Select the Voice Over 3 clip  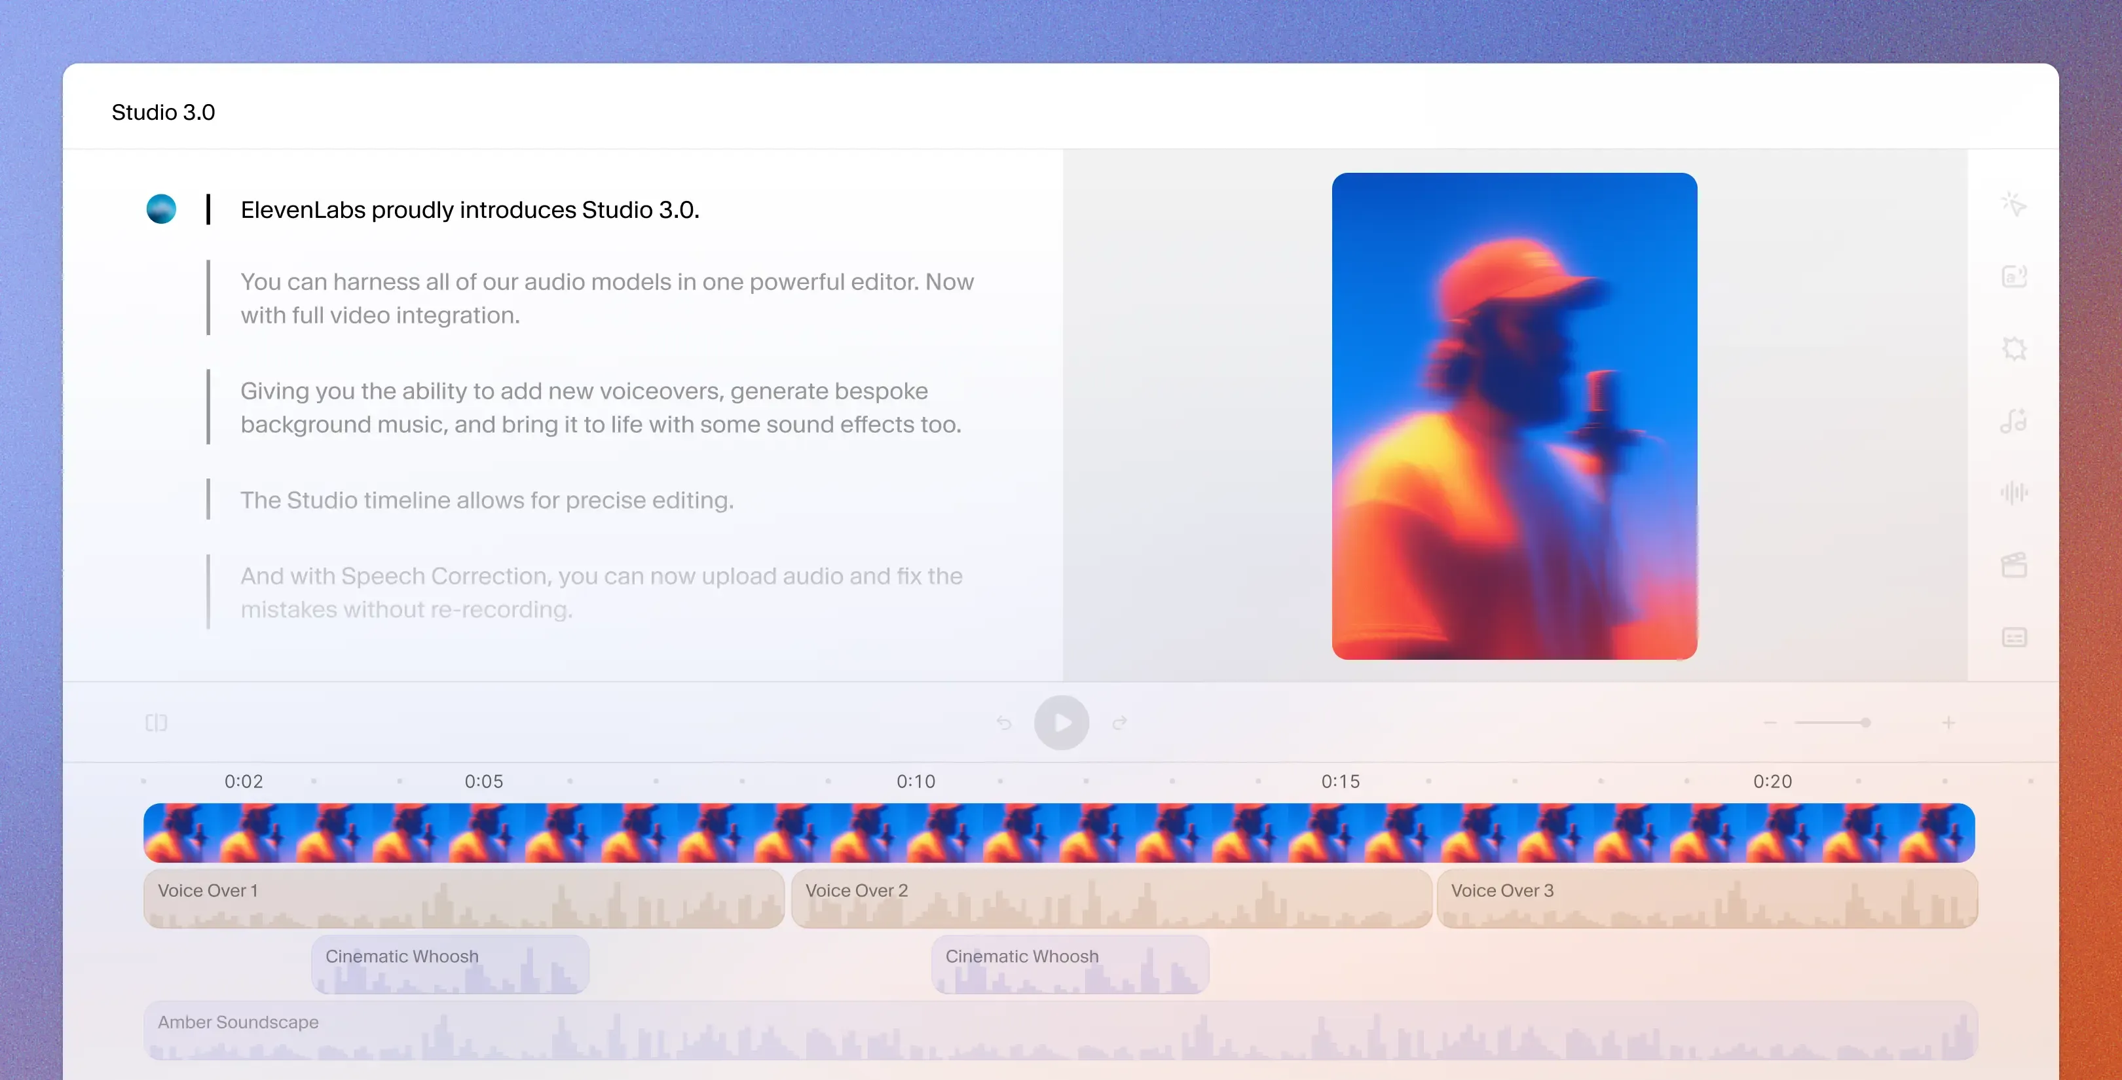pos(1707,899)
